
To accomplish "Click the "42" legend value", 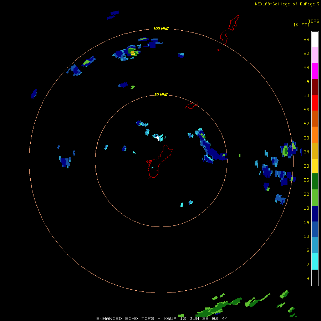I will pos(306,123).
